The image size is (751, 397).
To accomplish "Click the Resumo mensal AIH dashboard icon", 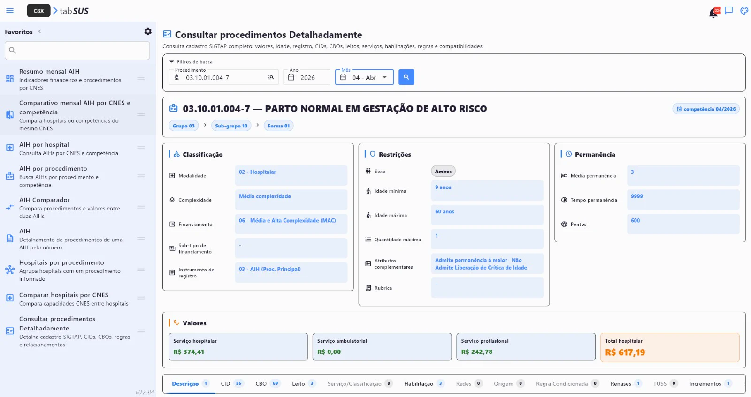I will [x=10, y=79].
